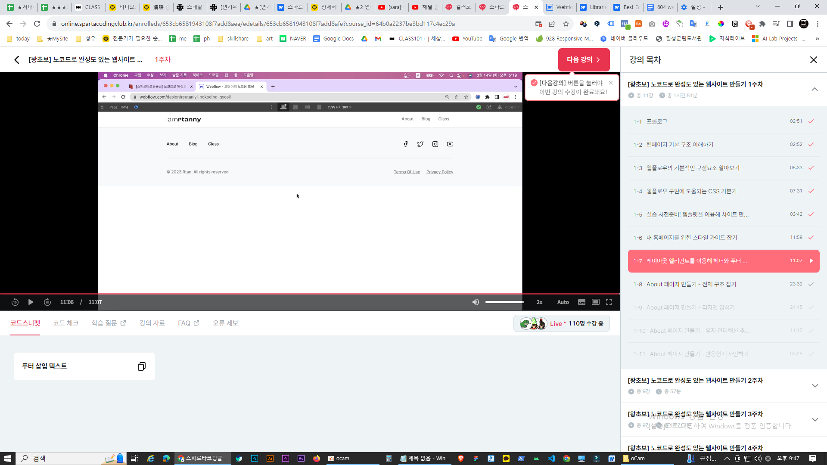Select the current lecture 1-7 row
The image size is (827, 465).
724,261
